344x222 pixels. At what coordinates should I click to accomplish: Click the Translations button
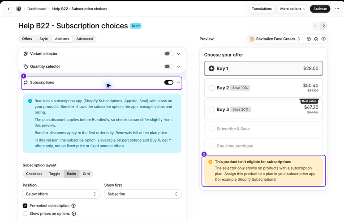click(262, 9)
